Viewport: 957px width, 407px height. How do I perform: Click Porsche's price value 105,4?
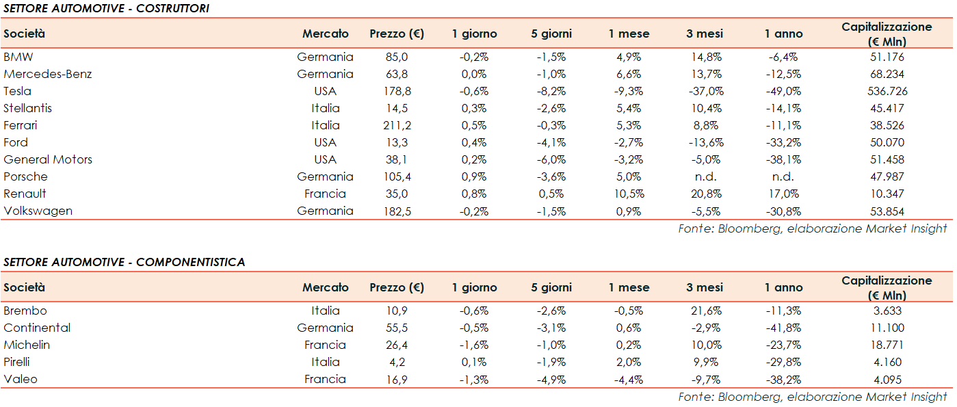[397, 176]
